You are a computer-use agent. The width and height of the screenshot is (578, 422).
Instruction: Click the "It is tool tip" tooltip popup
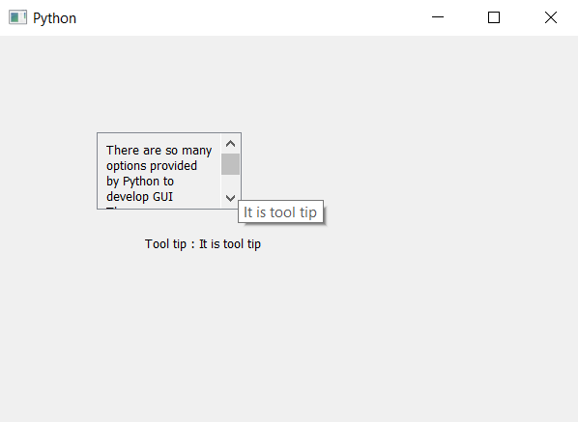tap(280, 211)
